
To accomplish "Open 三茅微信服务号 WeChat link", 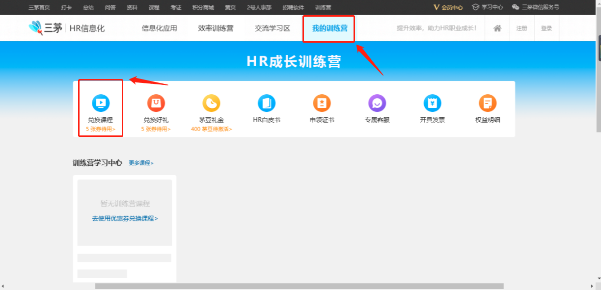I will (x=535, y=7).
